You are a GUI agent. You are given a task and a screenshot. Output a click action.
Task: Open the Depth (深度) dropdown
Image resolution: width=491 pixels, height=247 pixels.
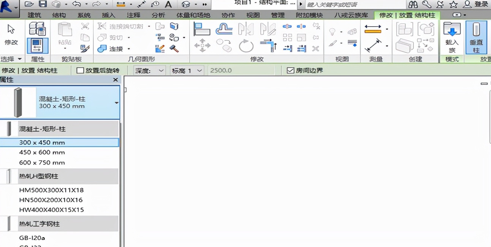(149, 70)
